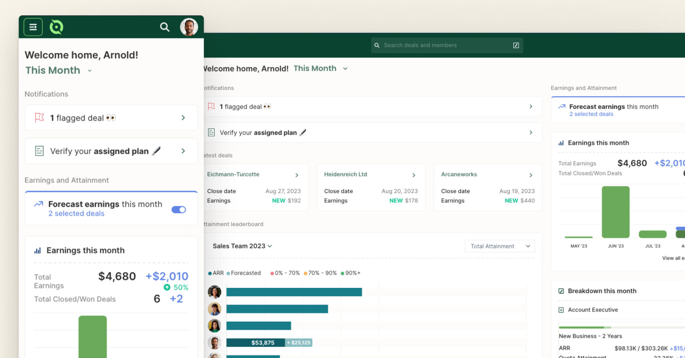Click the trend arrow icon on Forecast earnings
The width and height of the screenshot is (685, 358).
point(38,204)
